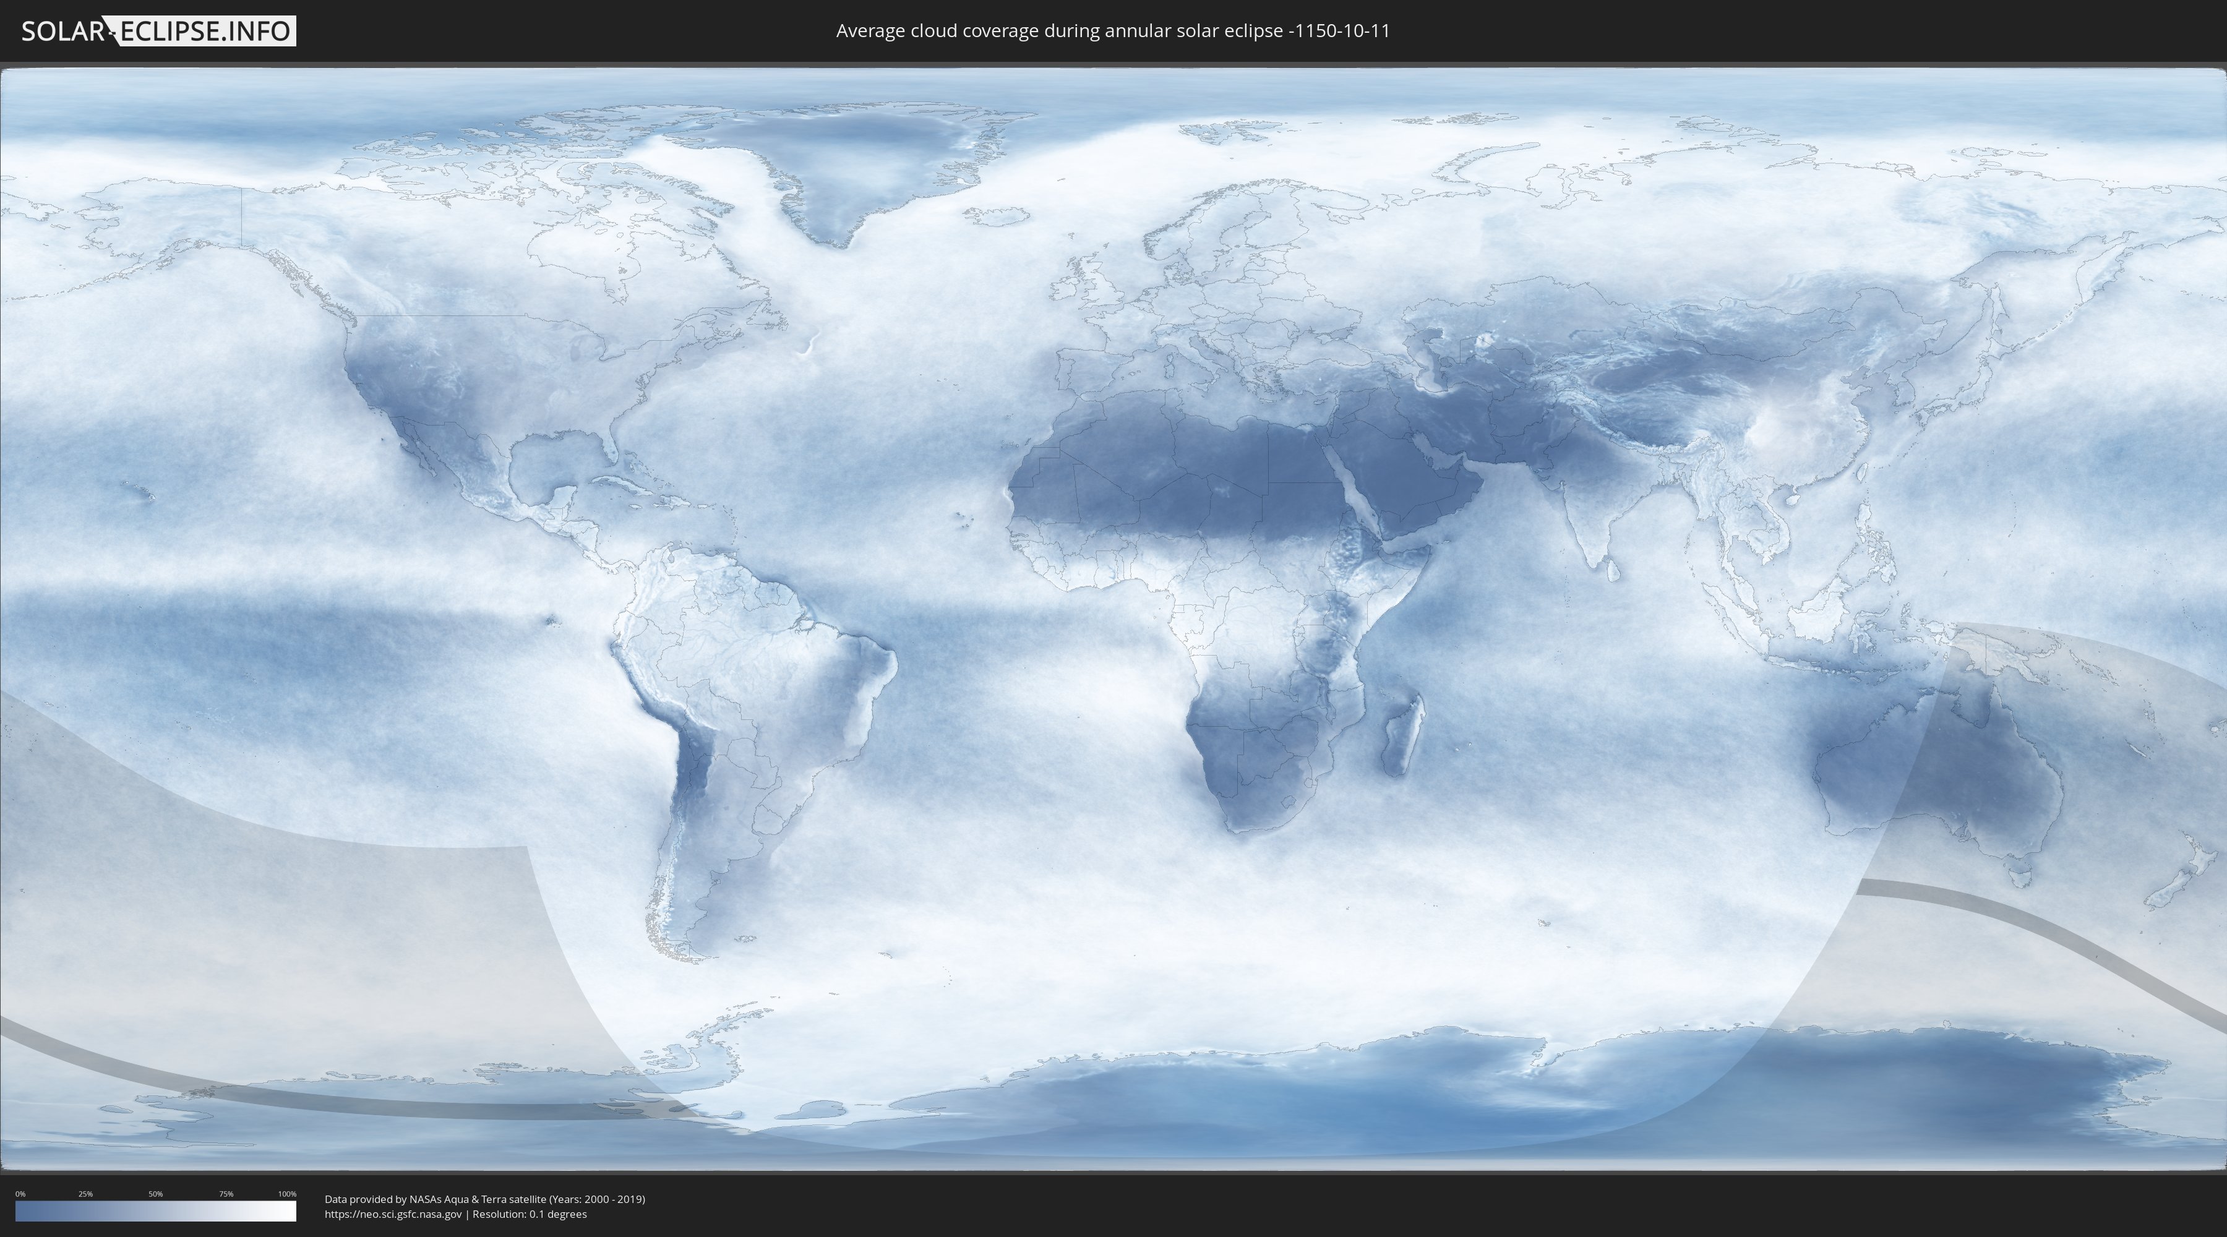Screen dimensions: 2227x1237
Task: Click the NASA Aqua & Terra data credit
Action: tap(485, 1199)
